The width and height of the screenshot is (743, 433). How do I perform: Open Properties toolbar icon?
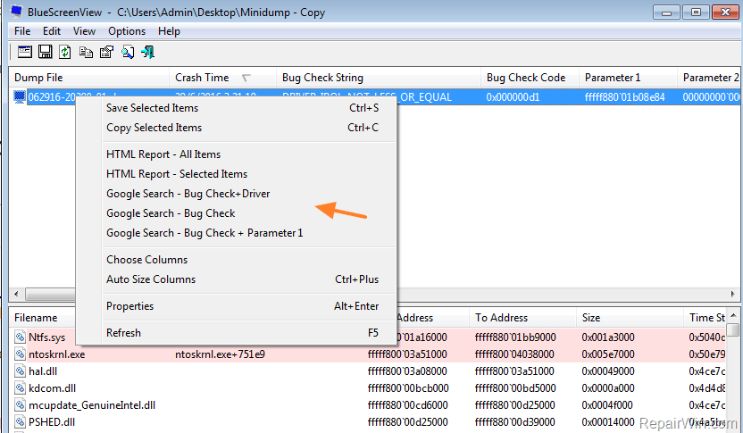tap(106, 52)
